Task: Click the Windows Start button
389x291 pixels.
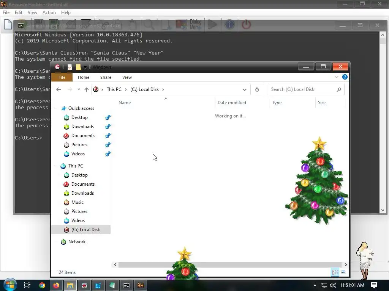Action: point(9,285)
